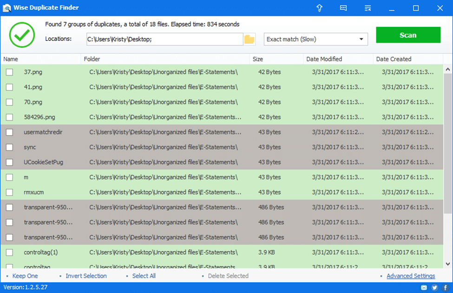This screenshot has height=293, width=453.
Task: Open the menu list icon in title bar
Action: tap(368, 8)
